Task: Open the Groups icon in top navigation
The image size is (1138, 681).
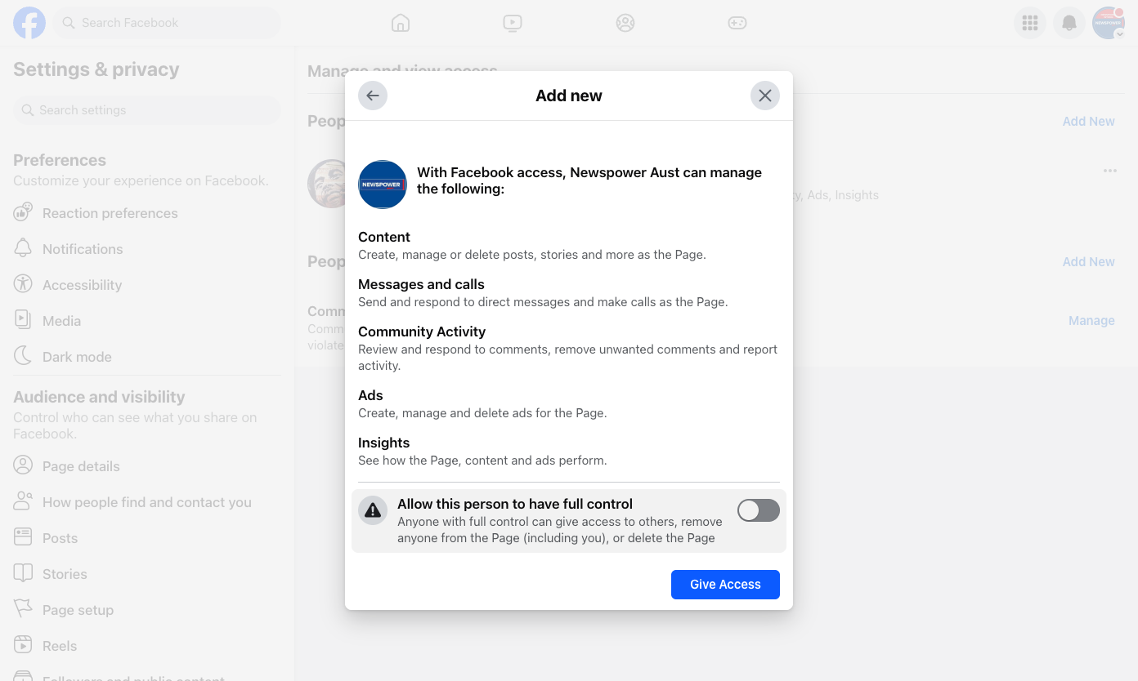Action: pos(625,23)
